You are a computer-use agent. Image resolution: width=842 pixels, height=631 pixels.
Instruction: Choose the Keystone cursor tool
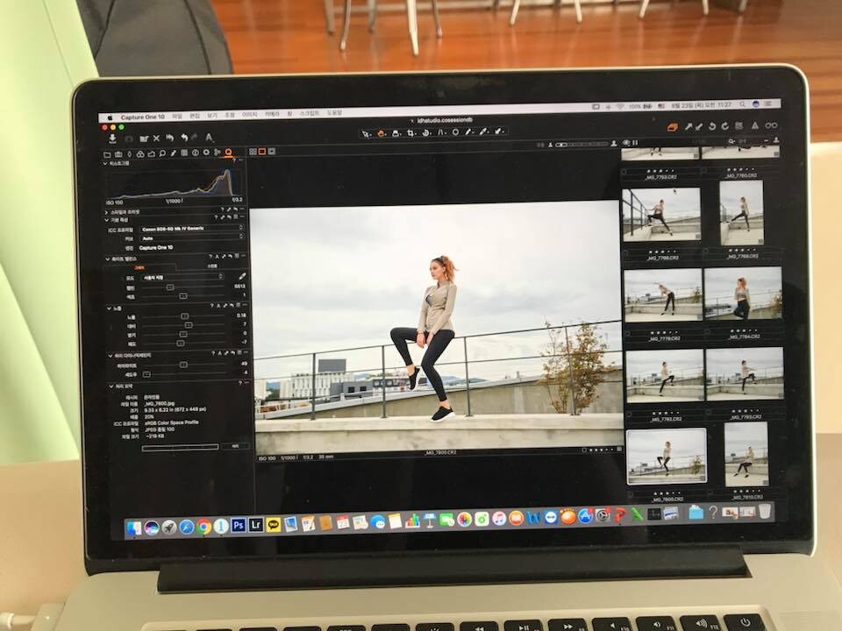441,132
